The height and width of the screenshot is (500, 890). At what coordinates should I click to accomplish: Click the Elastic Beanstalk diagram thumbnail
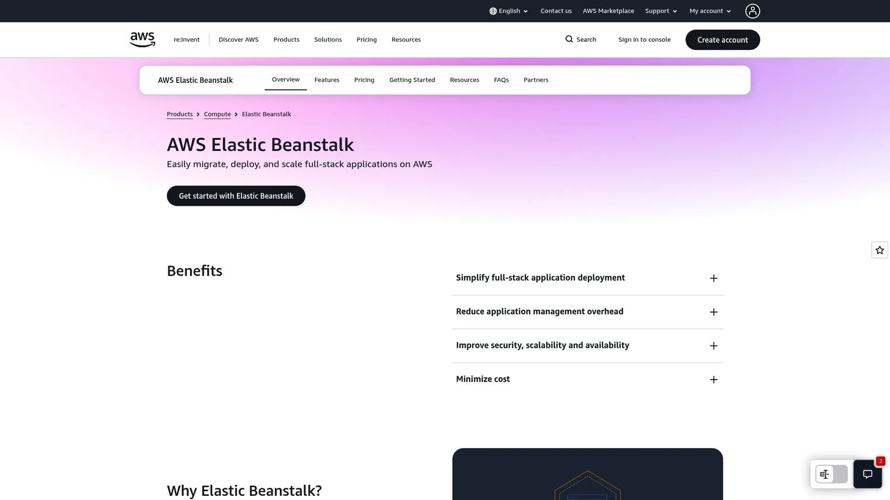coord(587,474)
